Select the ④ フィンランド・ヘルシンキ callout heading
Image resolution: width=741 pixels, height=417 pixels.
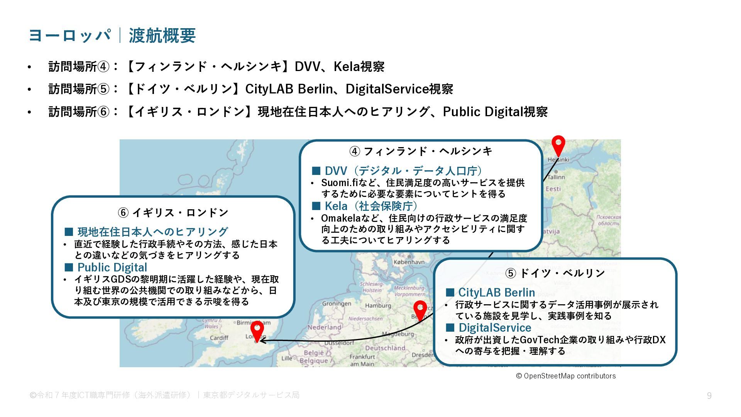pyautogui.click(x=421, y=151)
